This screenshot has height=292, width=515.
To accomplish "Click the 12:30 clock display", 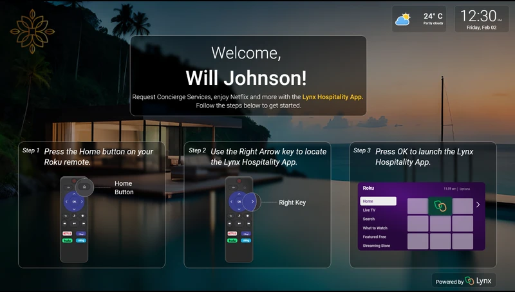I will pos(478,15).
